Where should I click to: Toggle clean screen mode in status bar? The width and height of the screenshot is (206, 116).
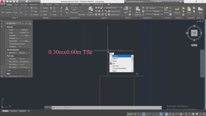pos(201,114)
